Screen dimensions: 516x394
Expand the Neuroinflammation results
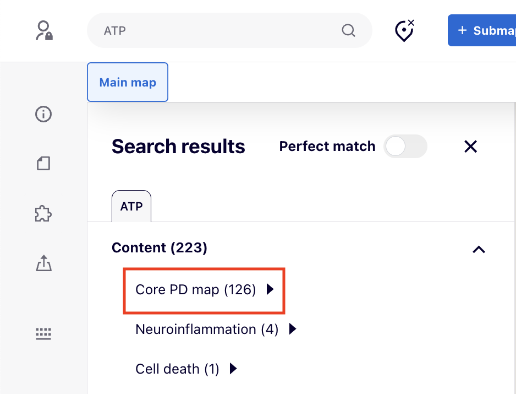click(292, 329)
